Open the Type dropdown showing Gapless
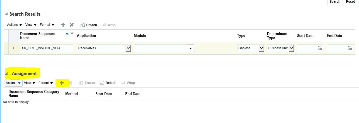The height and width of the screenshot is (123, 359). 261,48
